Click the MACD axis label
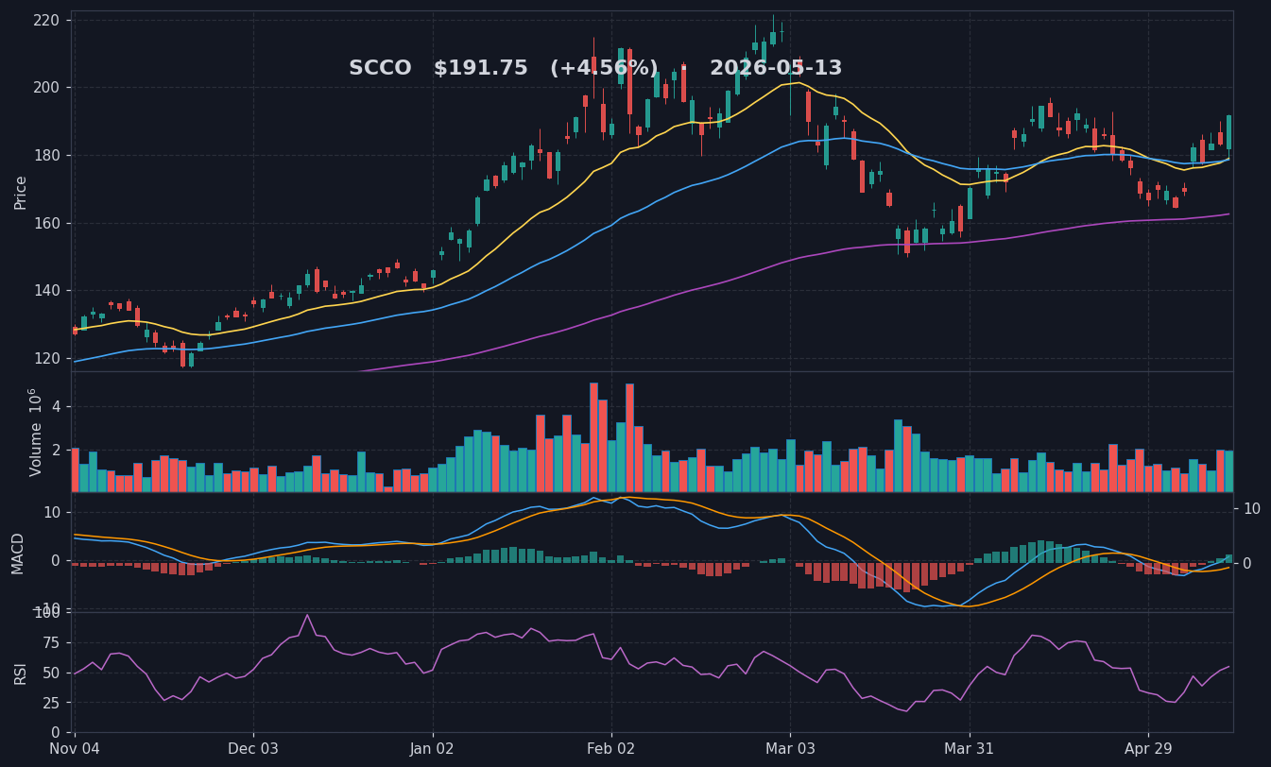This screenshot has height=767, width=1271. point(18,553)
